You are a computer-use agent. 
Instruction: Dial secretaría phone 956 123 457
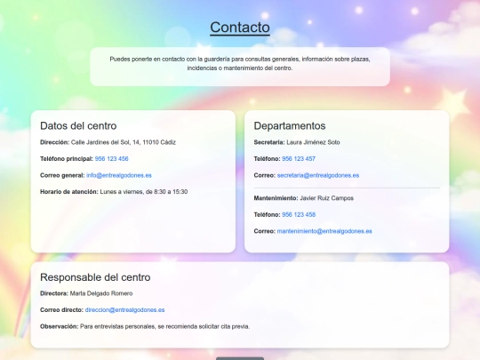[299, 159]
